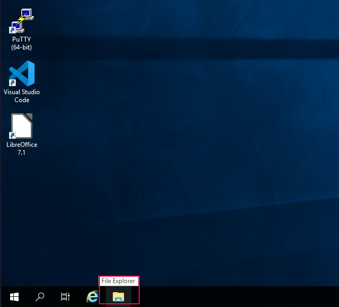
Task: Launch Internet Explorer from the taskbar
Action: click(92, 296)
